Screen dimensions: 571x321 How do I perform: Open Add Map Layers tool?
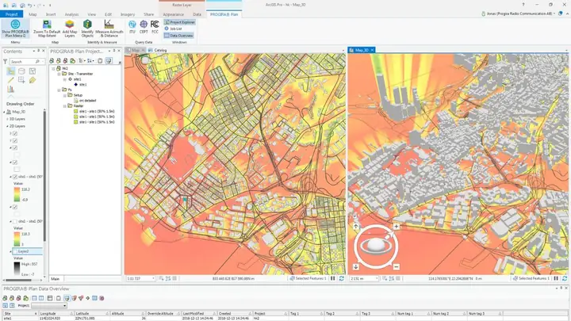tap(70, 29)
